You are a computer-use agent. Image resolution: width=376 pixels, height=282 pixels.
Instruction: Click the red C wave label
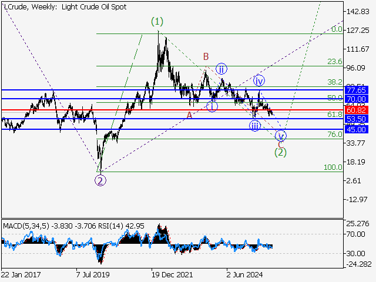(281, 143)
